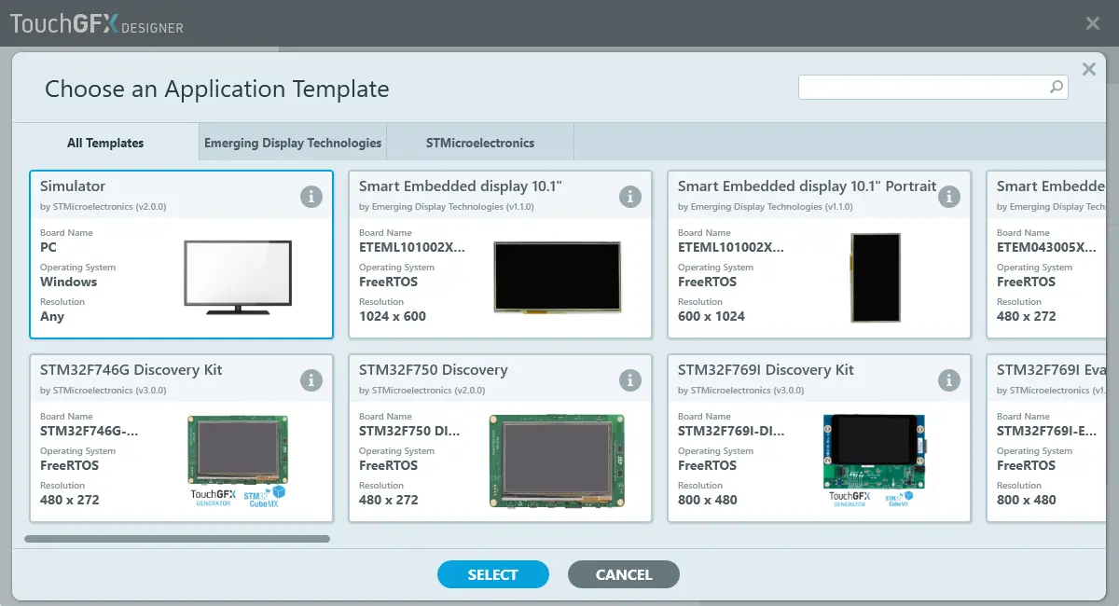Click the STM32F750 Discovery title
Screen dimensions: 1119x606
click(x=434, y=370)
